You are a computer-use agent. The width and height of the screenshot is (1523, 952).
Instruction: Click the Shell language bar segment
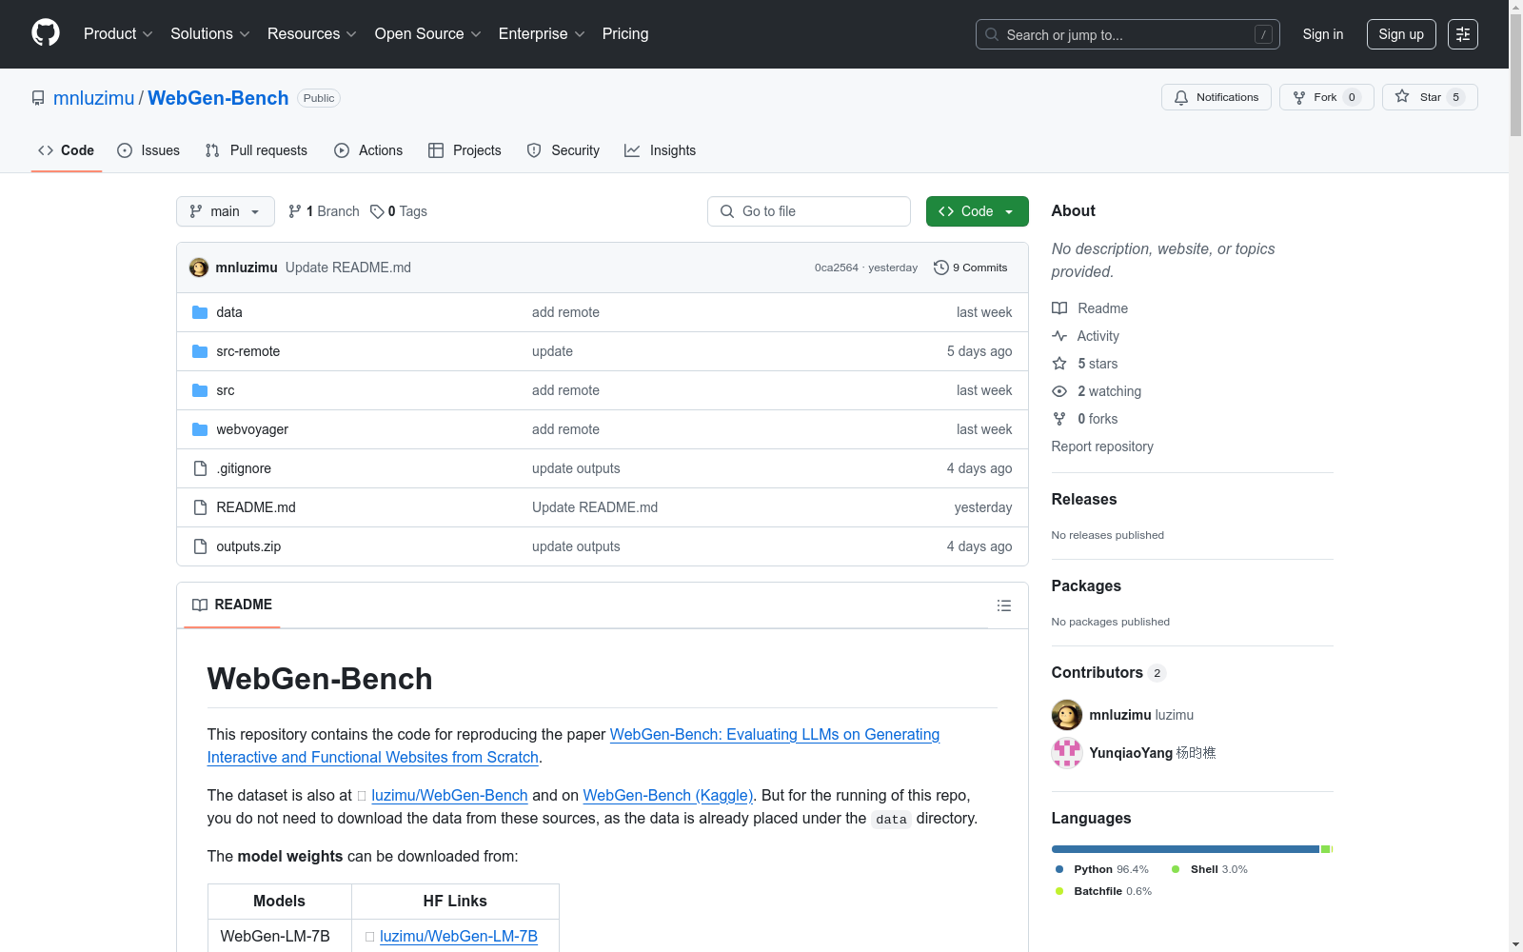(1325, 849)
